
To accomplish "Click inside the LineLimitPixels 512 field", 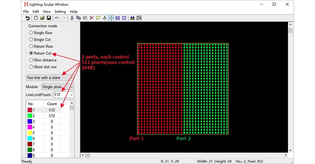I will 61,94.
